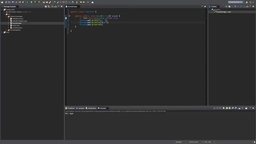Click the Debug bug icon in toolbar
256x144 pixels.
[x=28, y=2]
